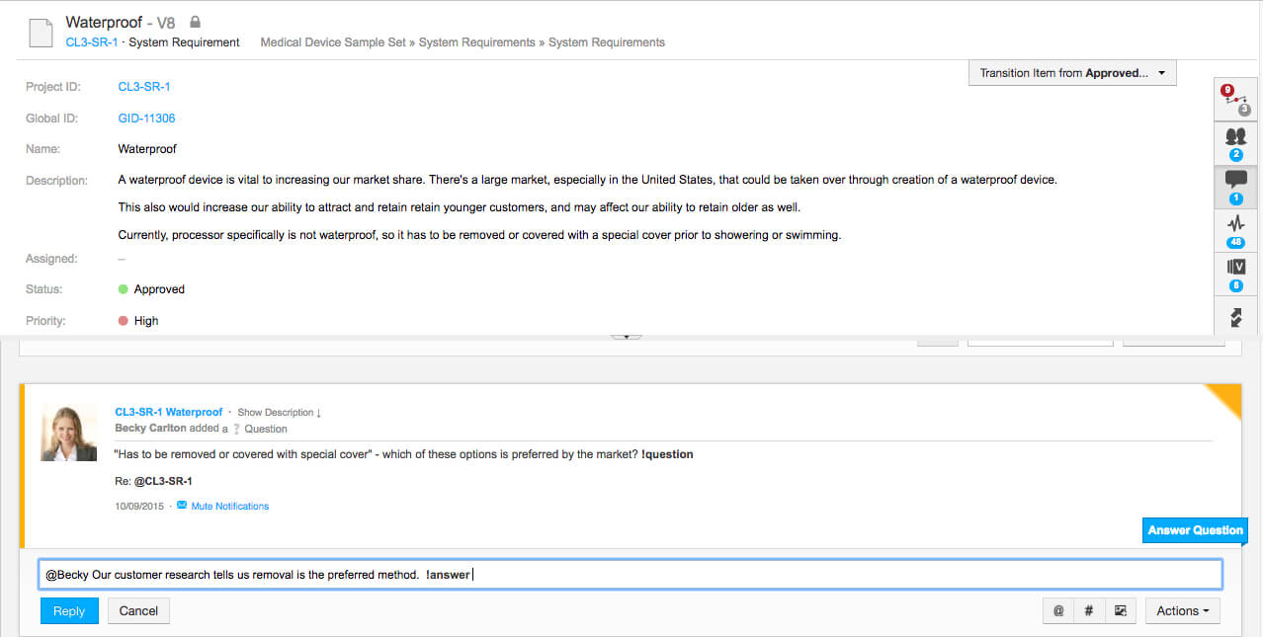The width and height of the screenshot is (1263, 637).
Task: Cancel the reply being written
Action: 138,611
